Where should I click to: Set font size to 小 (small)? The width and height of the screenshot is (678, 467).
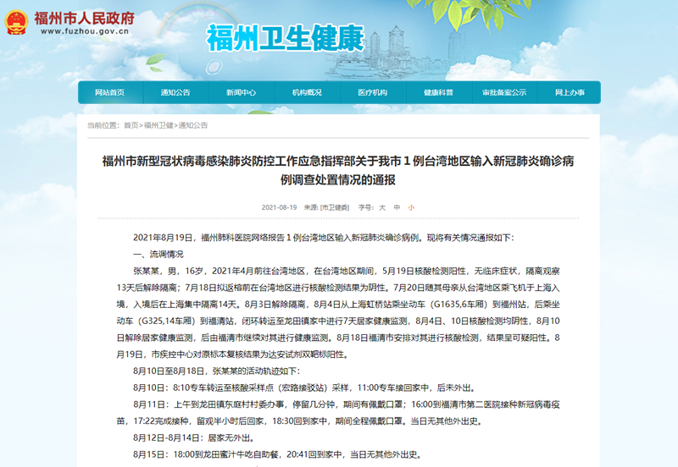click(x=411, y=206)
